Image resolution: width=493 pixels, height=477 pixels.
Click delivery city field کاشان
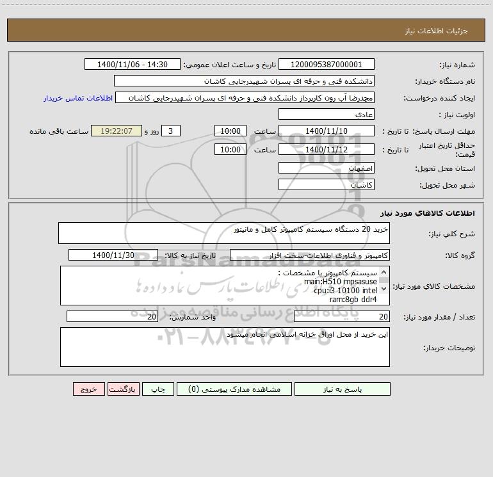[x=327, y=184]
